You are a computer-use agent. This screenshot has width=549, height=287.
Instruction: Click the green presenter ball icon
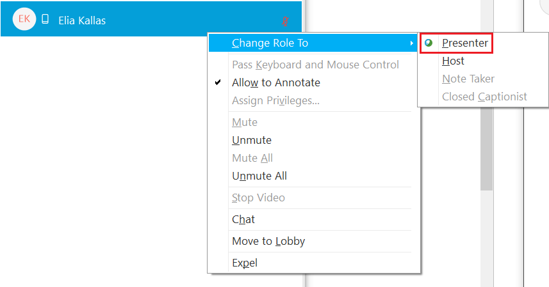click(x=429, y=43)
